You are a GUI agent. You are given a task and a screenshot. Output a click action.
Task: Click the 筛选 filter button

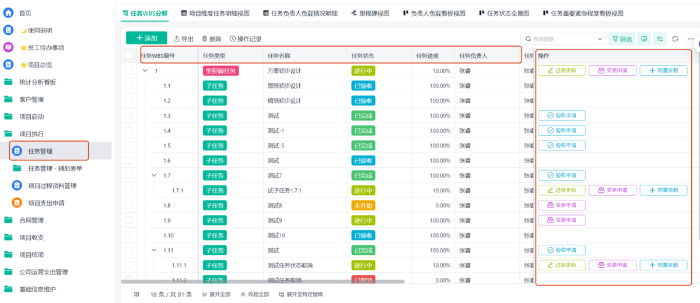pos(622,39)
